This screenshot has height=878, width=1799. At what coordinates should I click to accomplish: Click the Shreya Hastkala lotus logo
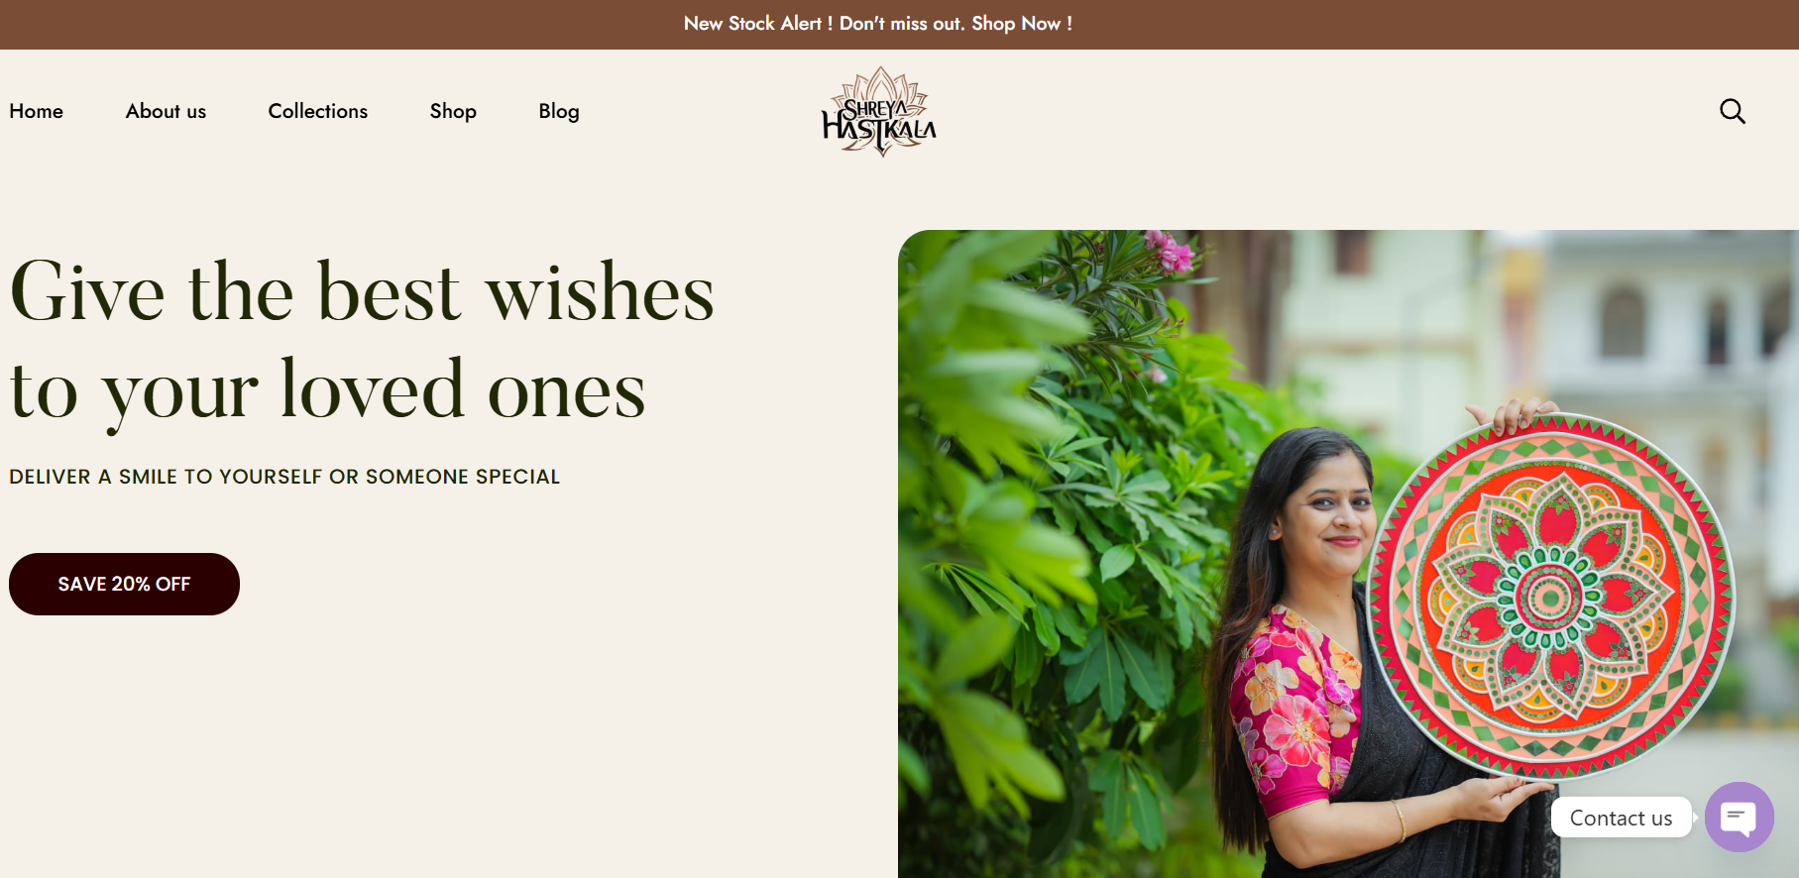click(879, 112)
